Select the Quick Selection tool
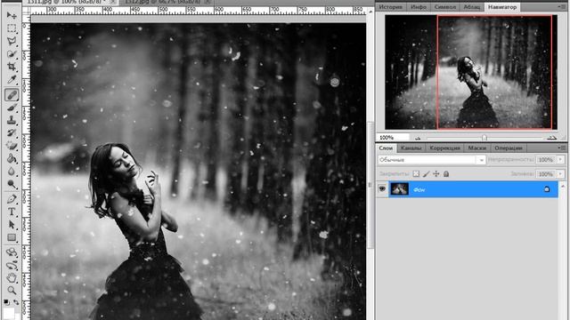This screenshot has height=320, width=570. [12, 54]
